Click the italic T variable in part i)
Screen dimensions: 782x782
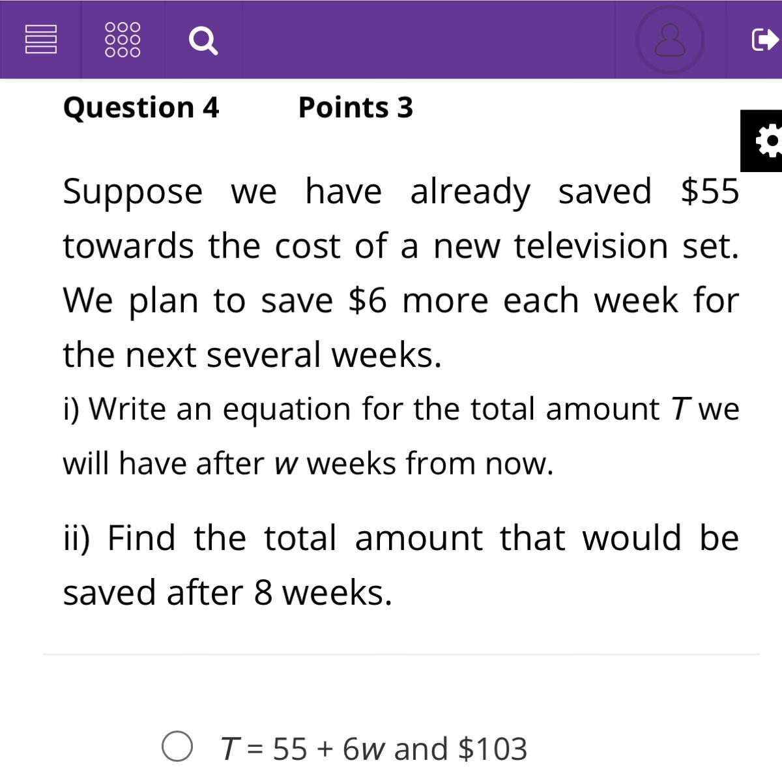click(680, 409)
